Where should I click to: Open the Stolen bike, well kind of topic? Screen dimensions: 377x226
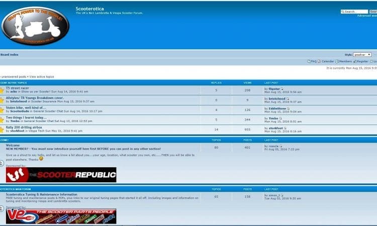coord(26,108)
